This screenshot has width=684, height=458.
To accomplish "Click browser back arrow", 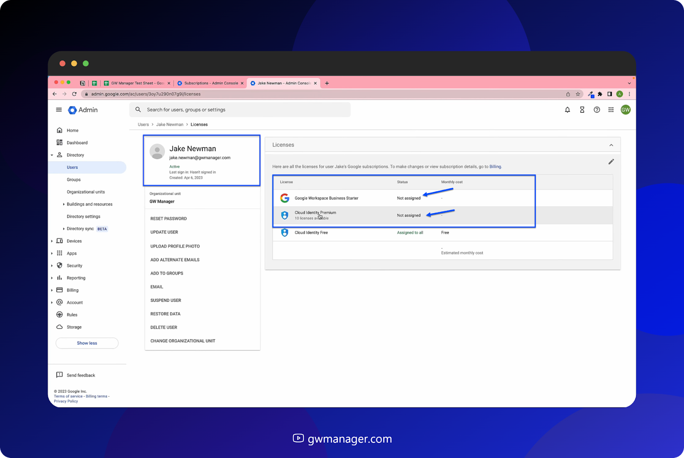I will (x=54, y=94).
